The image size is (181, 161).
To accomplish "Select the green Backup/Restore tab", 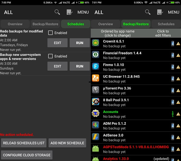I will click(136, 24).
